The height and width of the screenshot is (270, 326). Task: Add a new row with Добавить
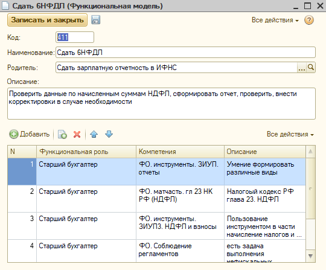coord(30,134)
